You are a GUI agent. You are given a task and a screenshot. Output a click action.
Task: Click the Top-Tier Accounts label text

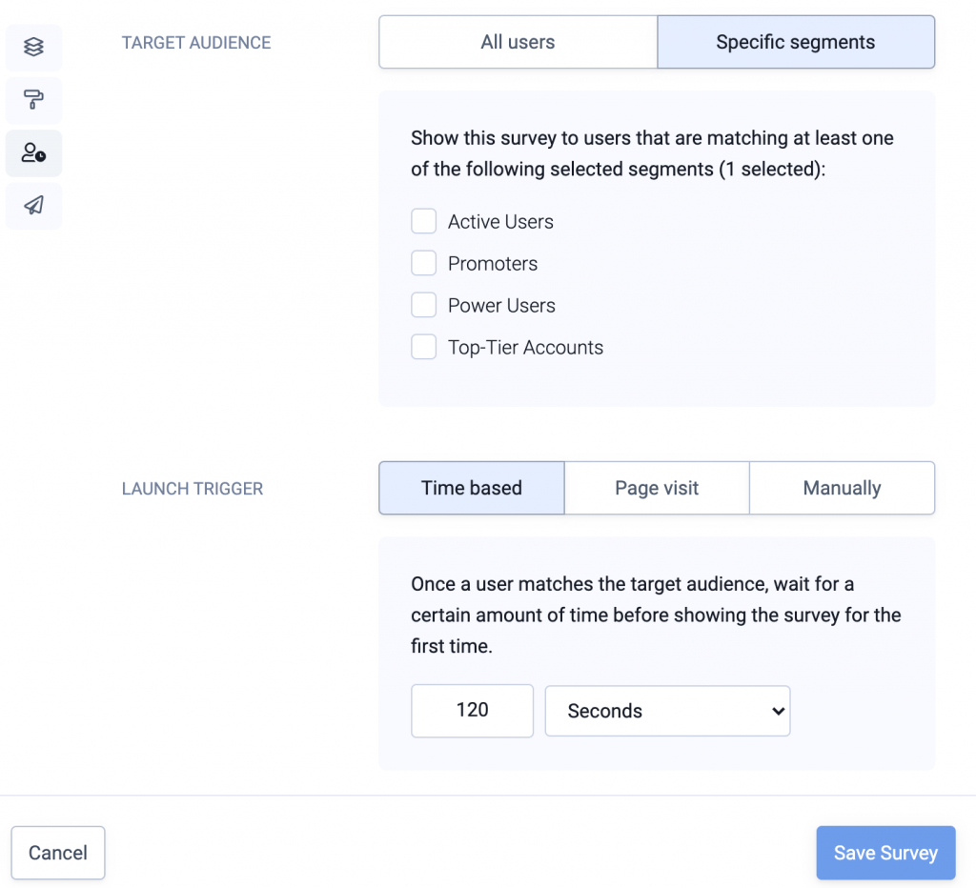click(525, 347)
